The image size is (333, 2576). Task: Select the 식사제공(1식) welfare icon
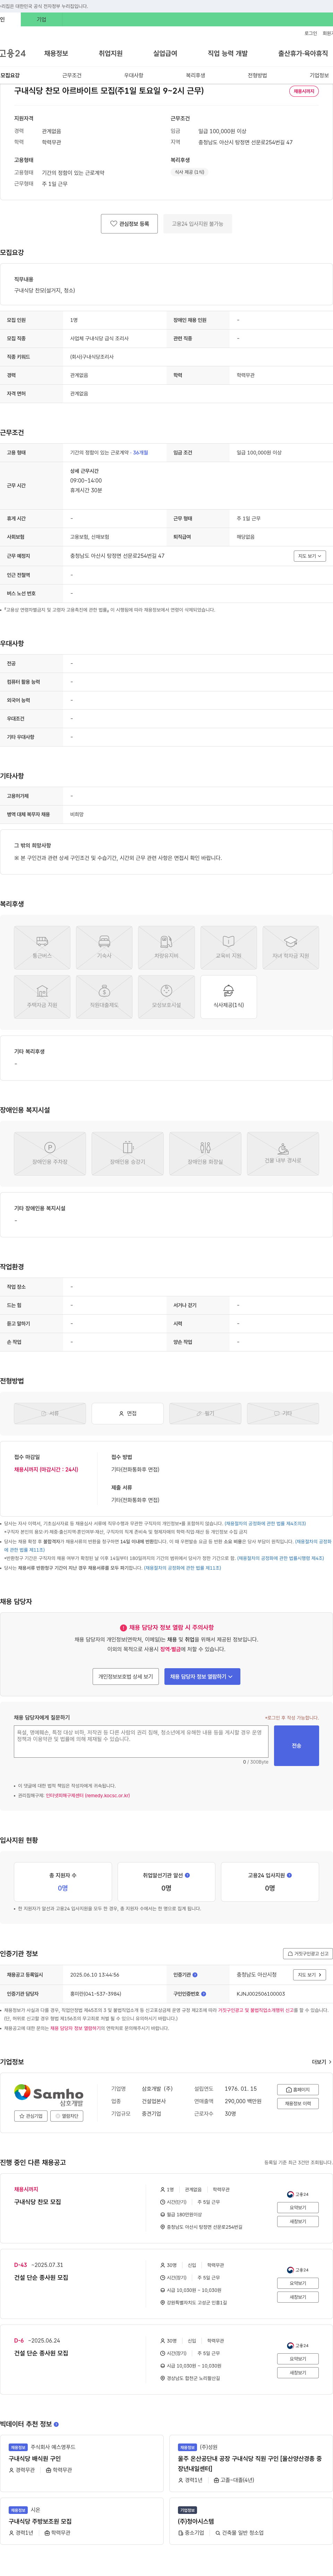tap(228, 997)
